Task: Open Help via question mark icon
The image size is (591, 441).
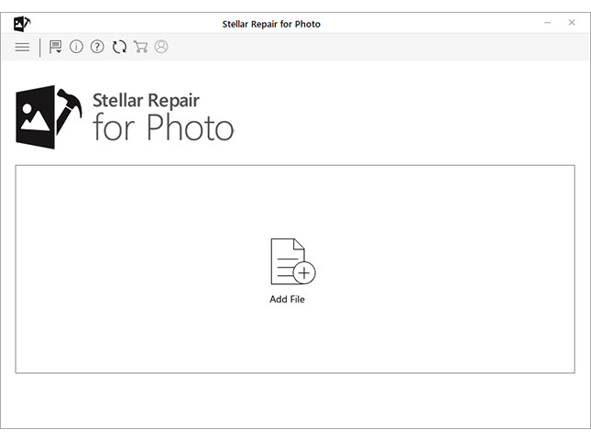Action: pos(97,47)
